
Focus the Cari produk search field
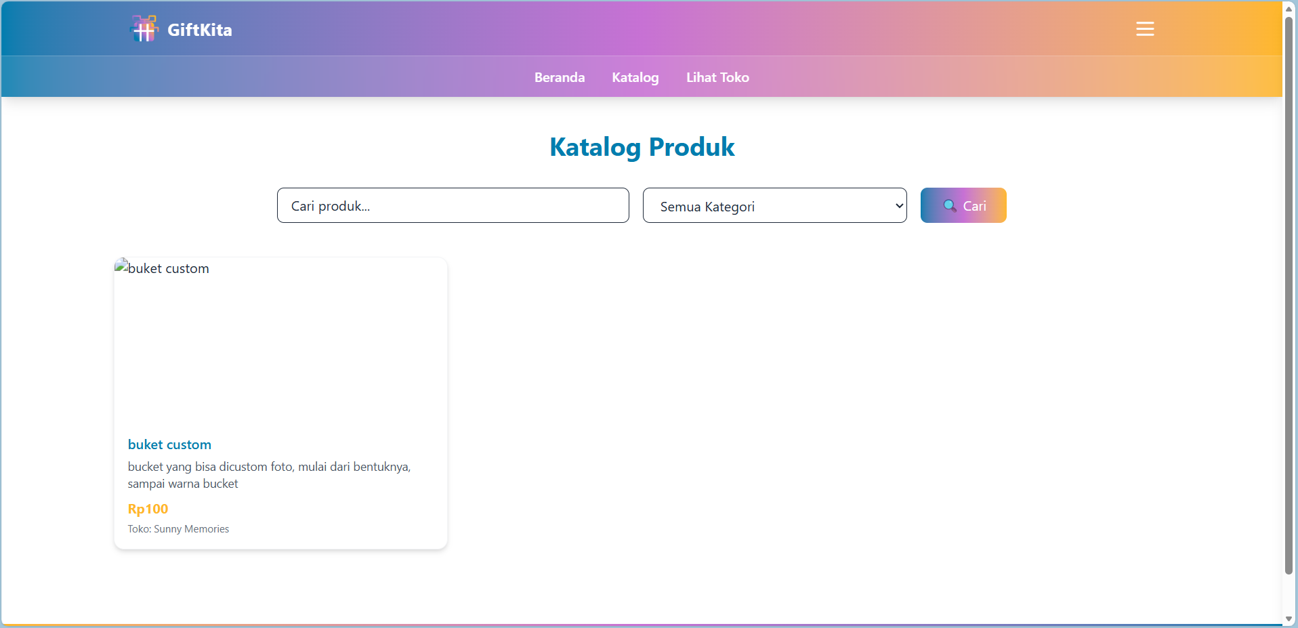[x=453, y=206]
